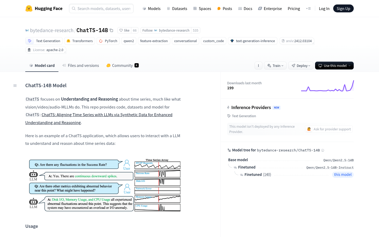Viewport: 379px width, 237px height.
Task: Select the PyTorch tag
Action: (108, 41)
